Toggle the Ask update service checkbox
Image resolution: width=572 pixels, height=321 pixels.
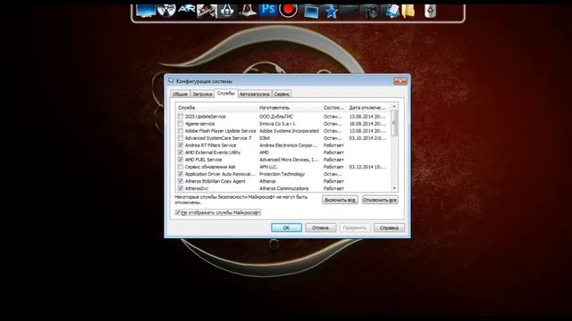coord(181,167)
